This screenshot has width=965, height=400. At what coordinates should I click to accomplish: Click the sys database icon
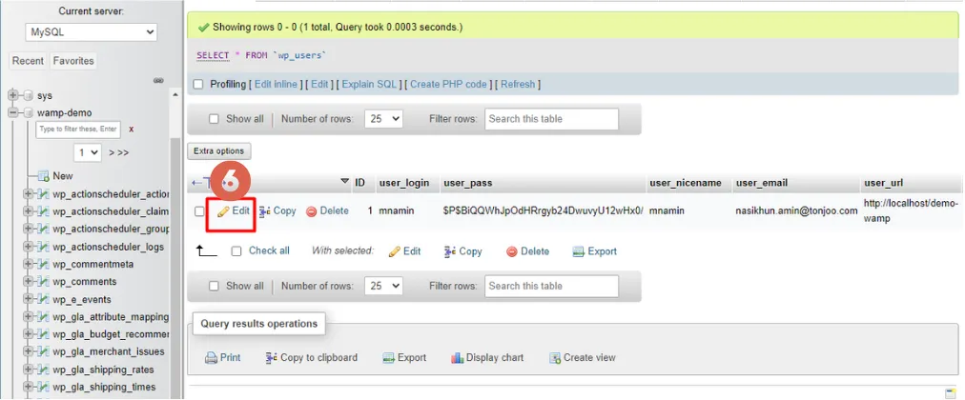pyautogui.click(x=28, y=96)
